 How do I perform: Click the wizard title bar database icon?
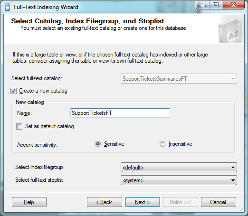(7, 7)
